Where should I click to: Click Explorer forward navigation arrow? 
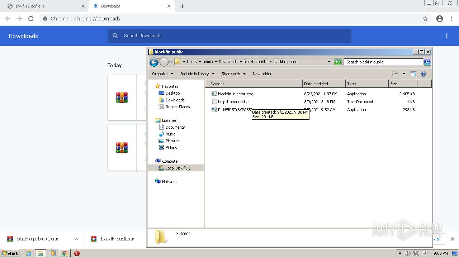tap(164, 62)
